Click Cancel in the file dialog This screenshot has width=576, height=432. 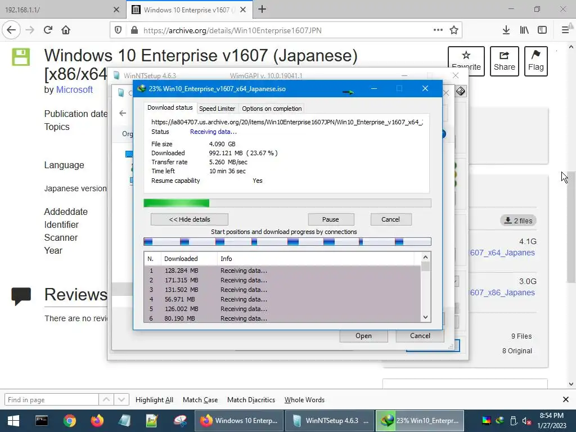coord(420,336)
